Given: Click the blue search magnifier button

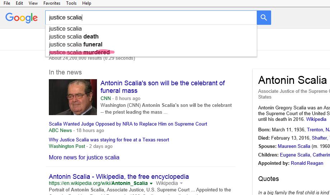Looking at the screenshot, I should coord(264,18).
